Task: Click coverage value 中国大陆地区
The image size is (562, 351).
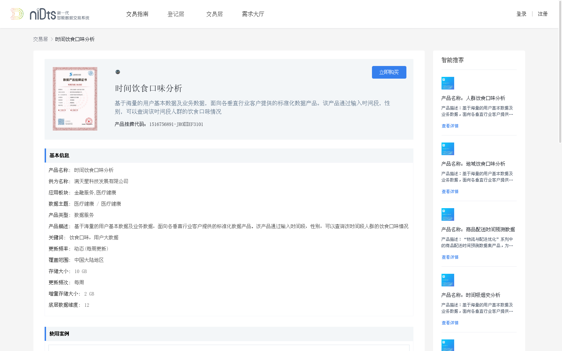Action: pyautogui.click(x=89, y=260)
